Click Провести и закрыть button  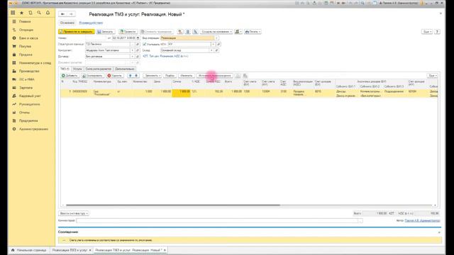pos(77,31)
